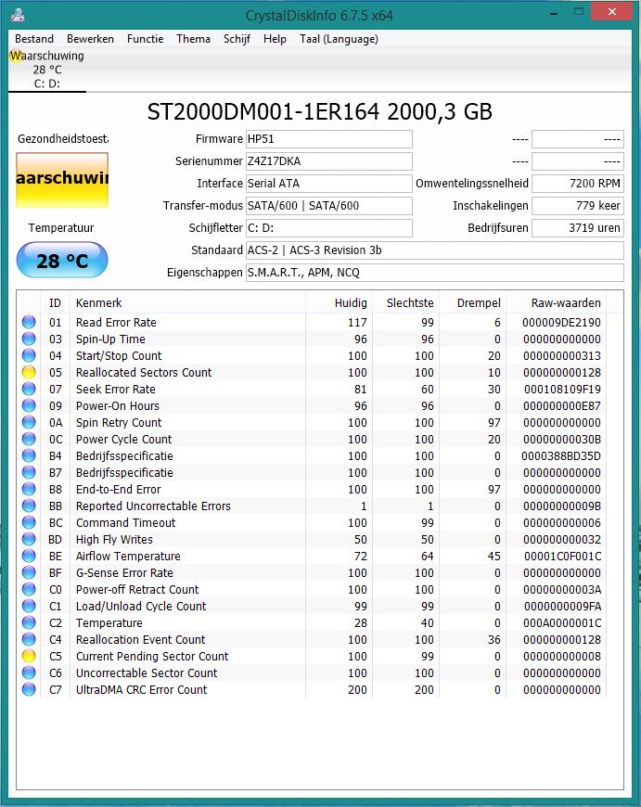Viewport: 641px width, 807px height.
Task: Click blue status icon for Power Cycle Count
Action: click(x=29, y=439)
